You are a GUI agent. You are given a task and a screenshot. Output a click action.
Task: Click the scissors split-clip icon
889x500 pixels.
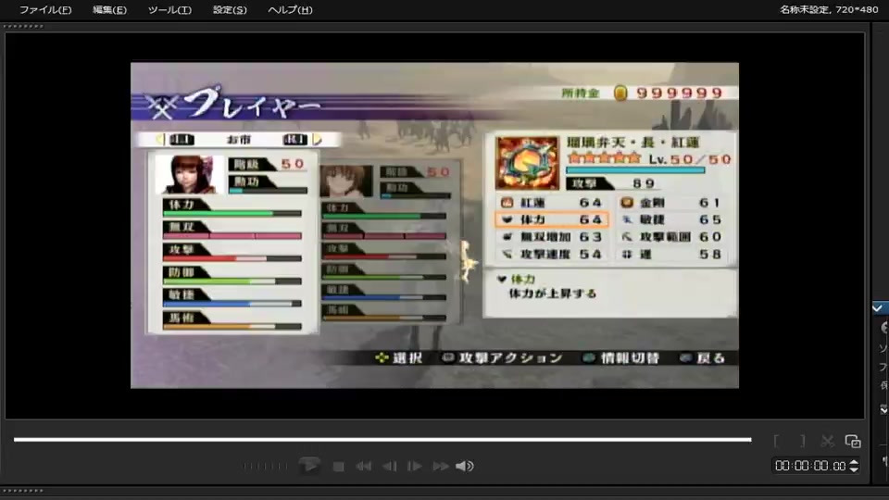coord(827,441)
